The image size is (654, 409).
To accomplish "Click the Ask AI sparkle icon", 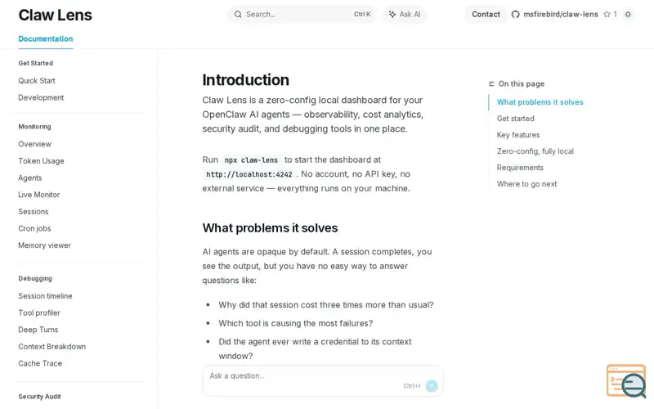I will click(x=392, y=14).
